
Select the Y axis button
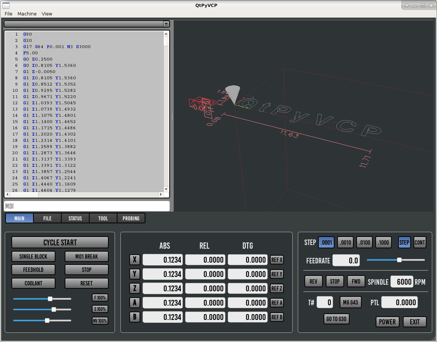135,274
